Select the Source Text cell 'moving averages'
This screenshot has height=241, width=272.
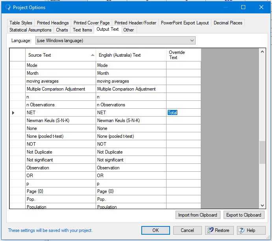tap(61, 81)
